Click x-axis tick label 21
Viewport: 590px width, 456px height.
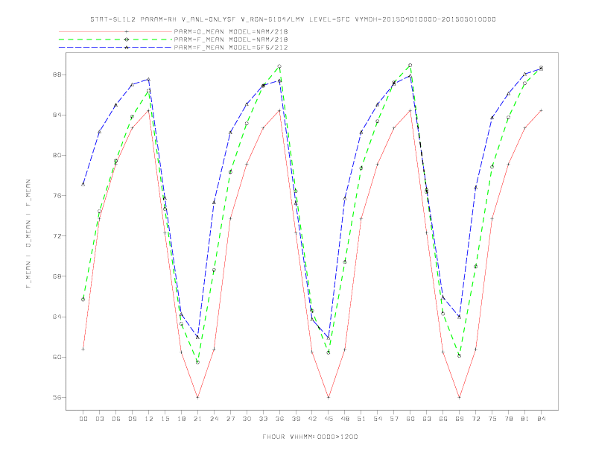(x=197, y=419)
